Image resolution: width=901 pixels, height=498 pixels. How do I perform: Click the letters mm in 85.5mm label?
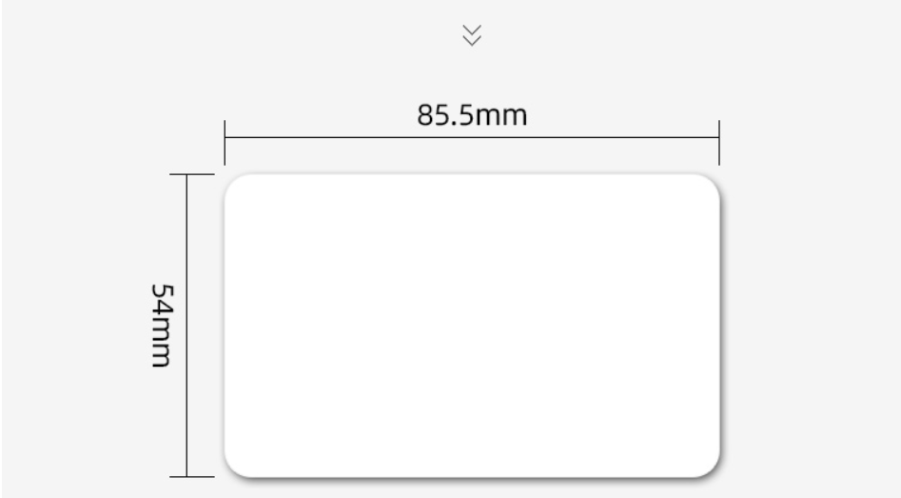coord(501,117)
